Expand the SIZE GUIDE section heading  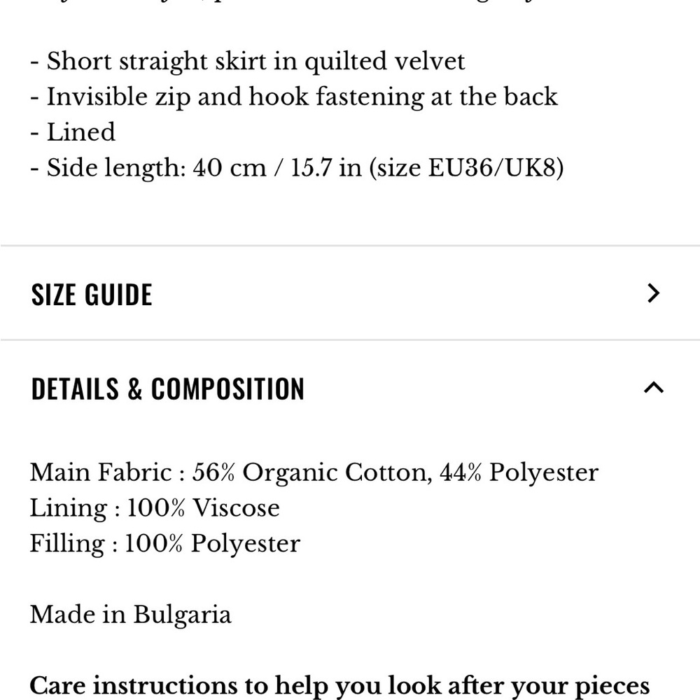point(92,295)
